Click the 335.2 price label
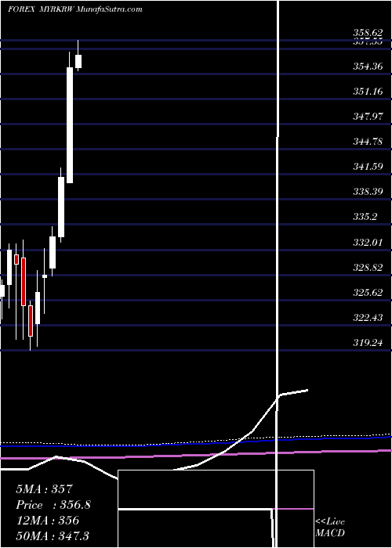 (x=365, y=217)
